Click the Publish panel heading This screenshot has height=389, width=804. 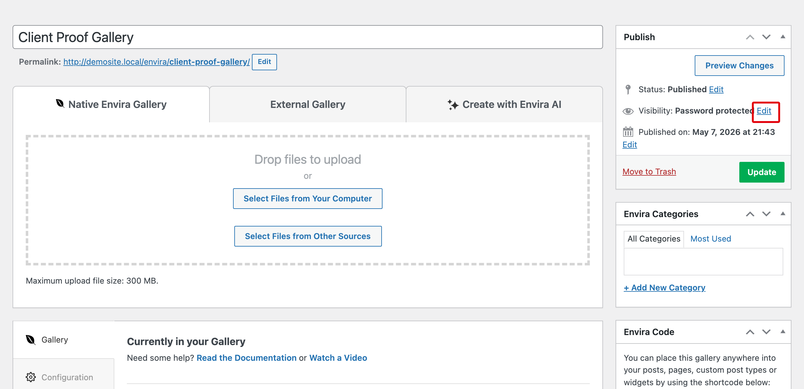point(639,37)
